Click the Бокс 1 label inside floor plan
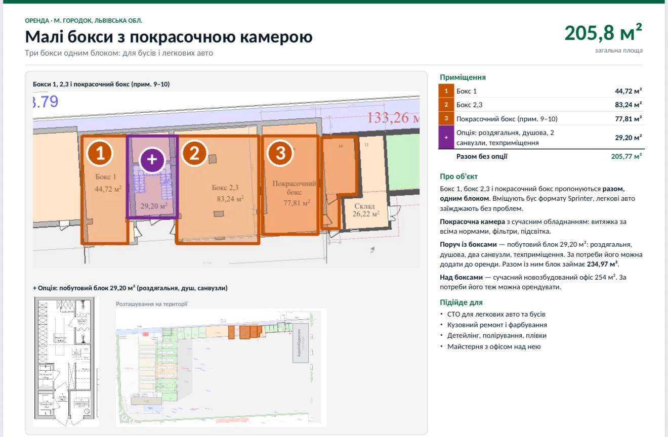This screenshot has height=437, width=668. point(106,177)
